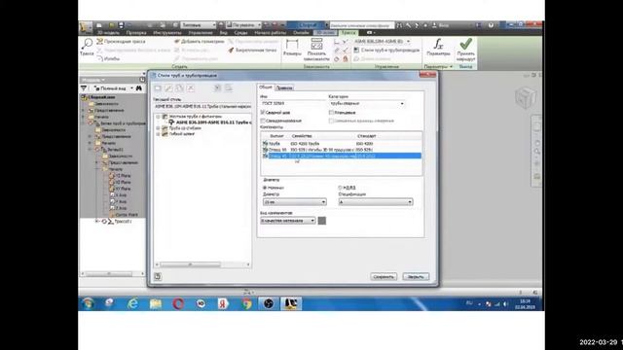Click the RU language indicator in tray
This screenshot has height=350, width=623.
pyautogui.click(x=469, y=303)
